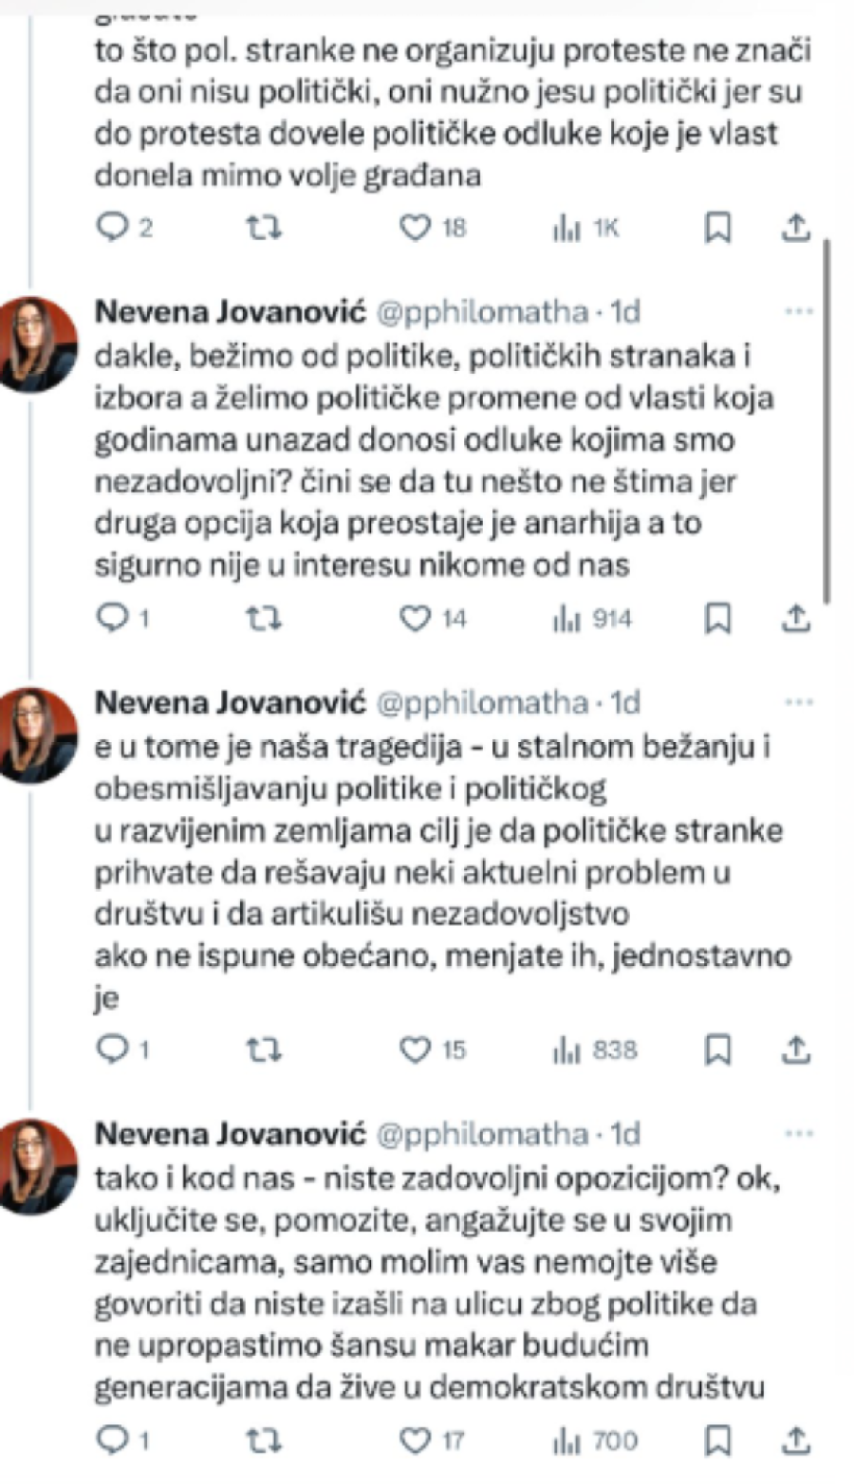This screenshot has height=1484, width=854.
Task: Open analytics for the tweet with 1K views
Action: click(567, 226)
